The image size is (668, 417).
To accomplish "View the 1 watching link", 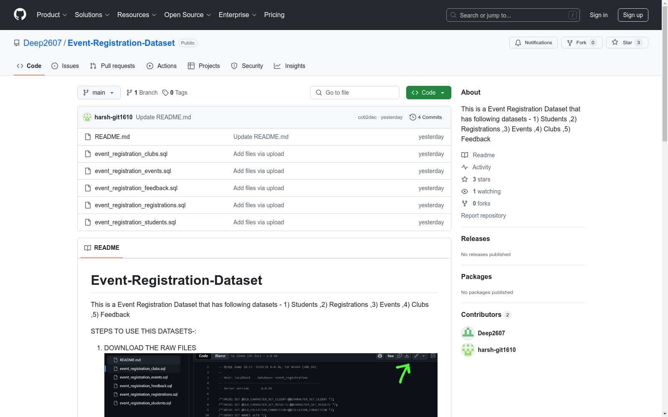I will pyautogui.click(x=481, y=191).
